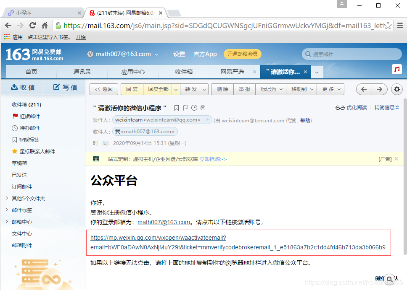Click 帮助 link next to sender
This screenshot has height=290, width=407.
305,120
